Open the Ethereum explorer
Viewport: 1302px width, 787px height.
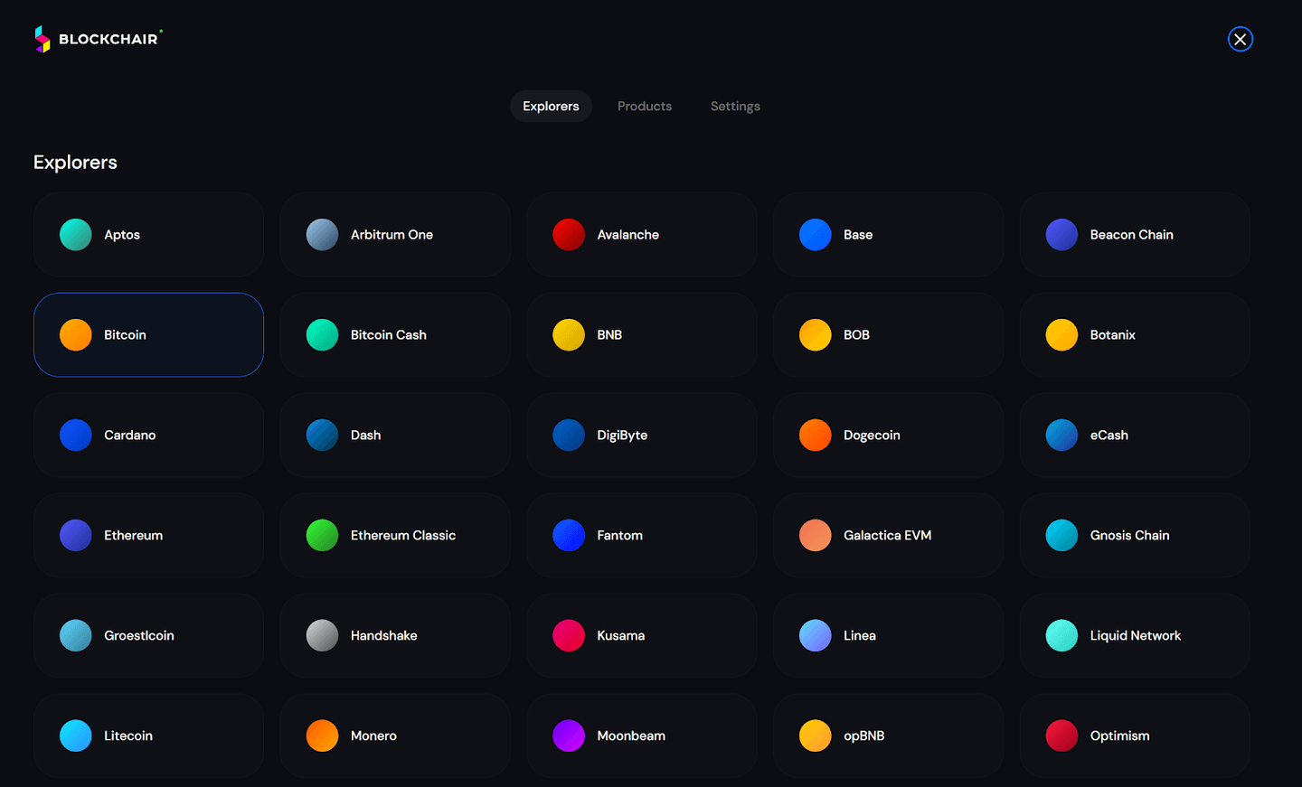click(x=148, y=535)
